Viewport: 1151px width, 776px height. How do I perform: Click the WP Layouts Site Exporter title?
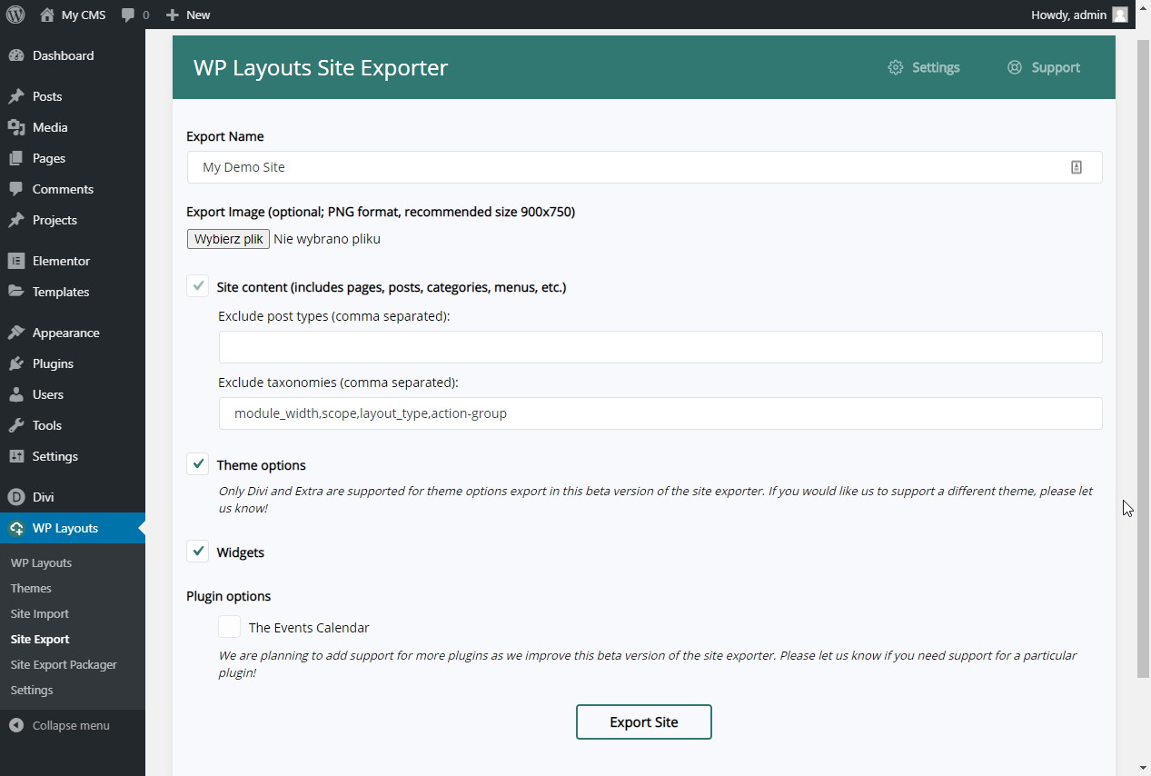tap(321, 67)
